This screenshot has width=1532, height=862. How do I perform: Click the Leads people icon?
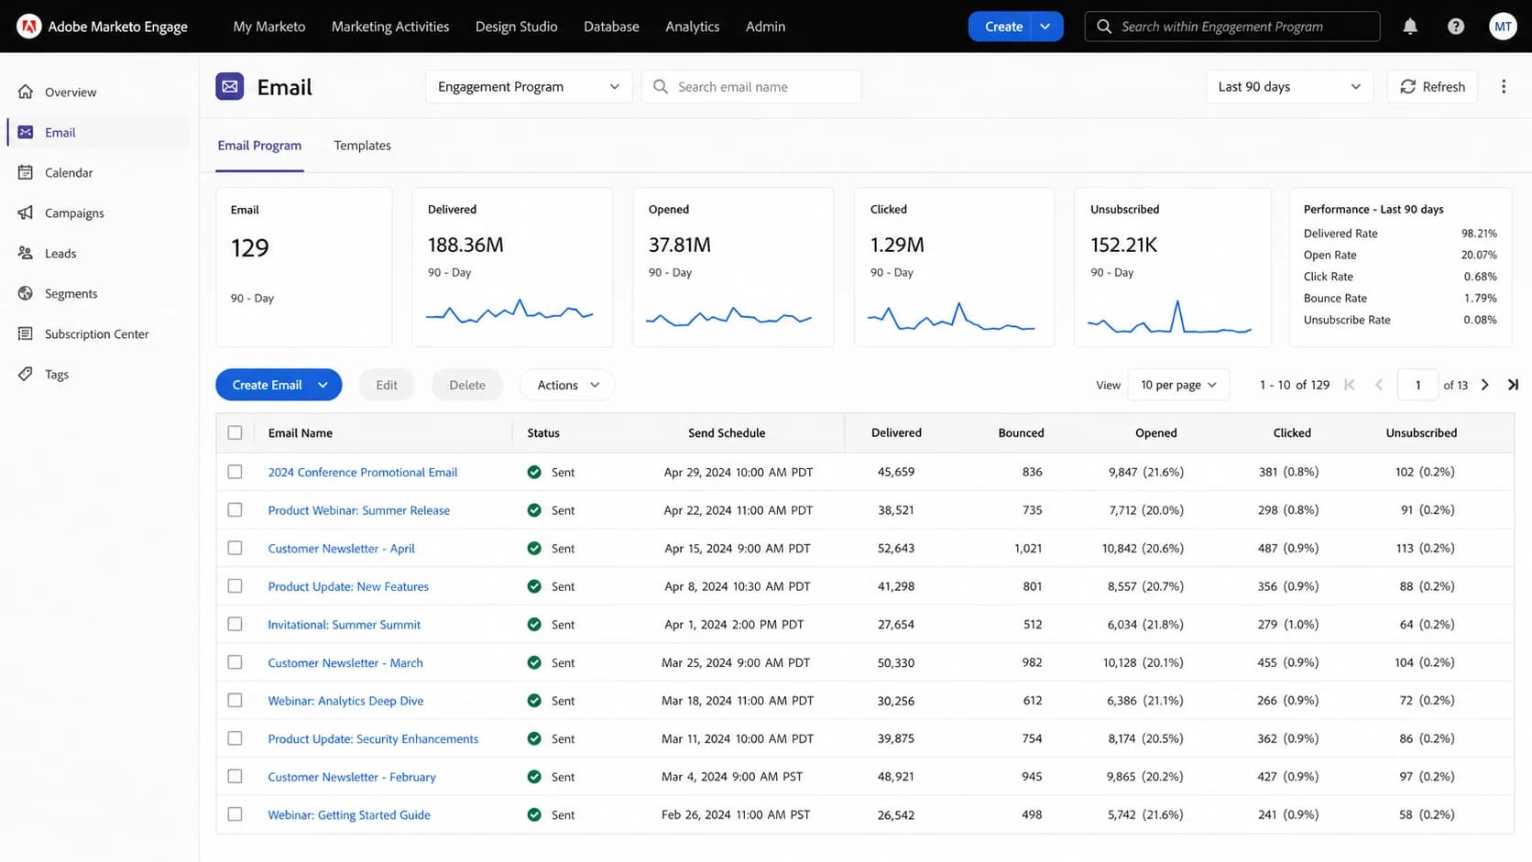point(26,253)
